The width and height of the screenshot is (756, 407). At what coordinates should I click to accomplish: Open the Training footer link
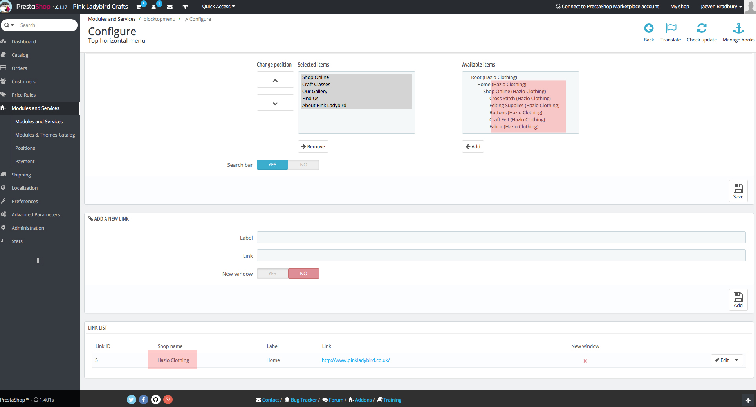390,400
